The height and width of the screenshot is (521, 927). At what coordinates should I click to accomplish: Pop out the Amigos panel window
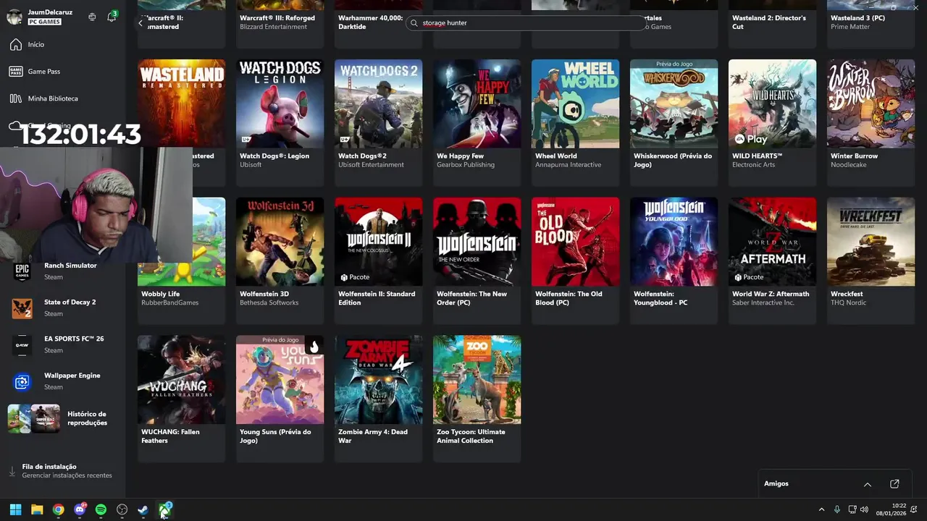894,484
